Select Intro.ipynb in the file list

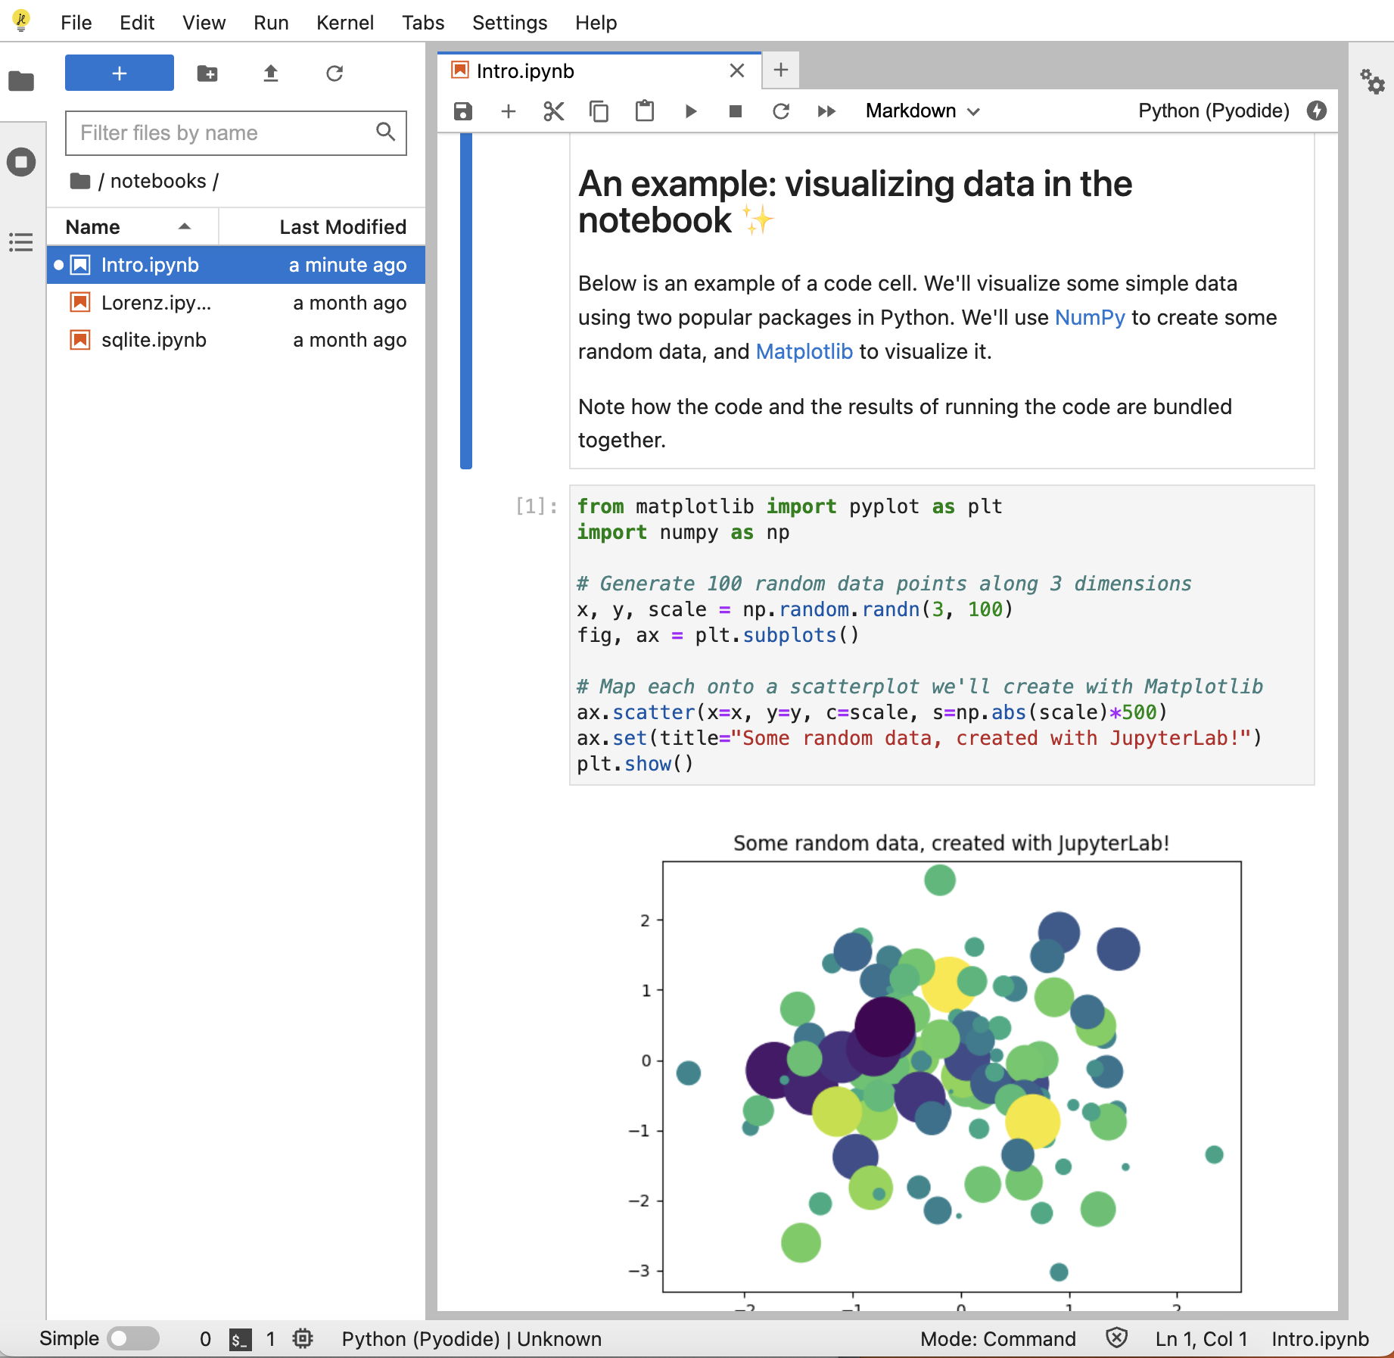pos(236,265)
